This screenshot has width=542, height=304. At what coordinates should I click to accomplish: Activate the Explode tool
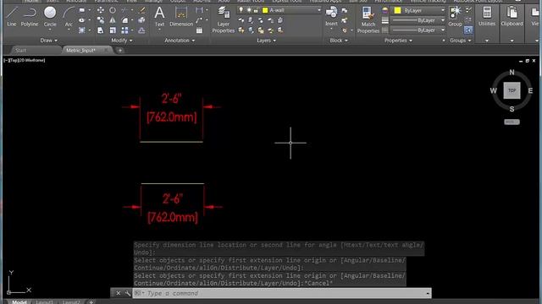tap(141, 20)
